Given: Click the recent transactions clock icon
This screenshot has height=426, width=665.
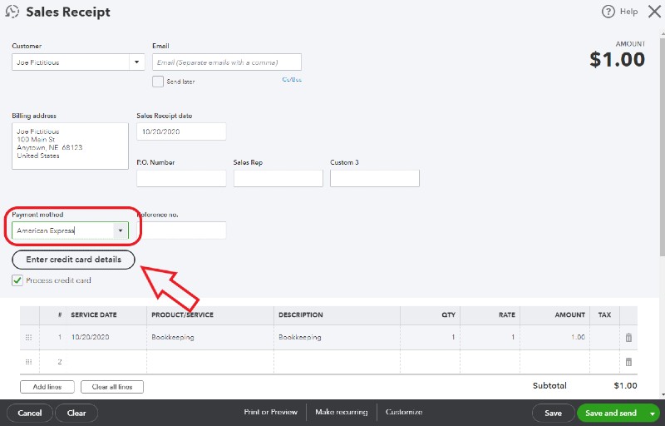Looking at the screenshot, I should pyautogui.click(x=12, y=12).
